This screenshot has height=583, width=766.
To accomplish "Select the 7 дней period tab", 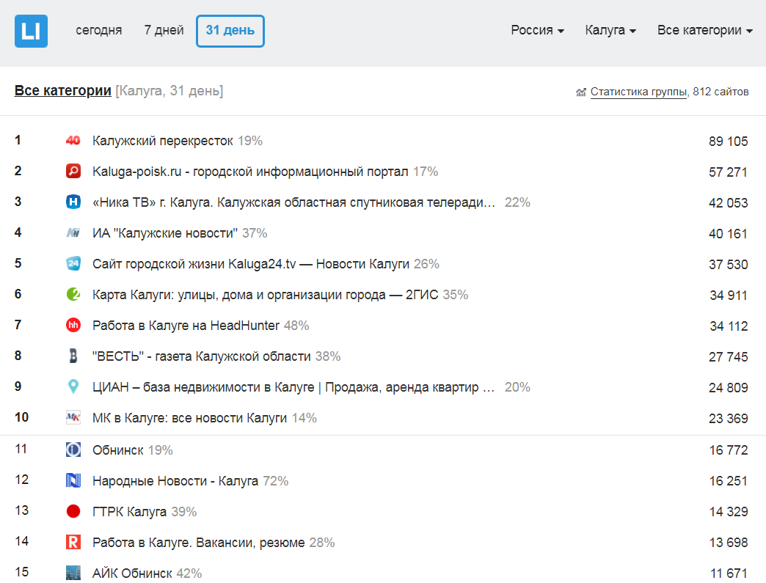I will pos(164,31).
